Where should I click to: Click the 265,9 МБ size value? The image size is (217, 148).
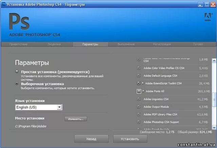click(x=204, y=91)
